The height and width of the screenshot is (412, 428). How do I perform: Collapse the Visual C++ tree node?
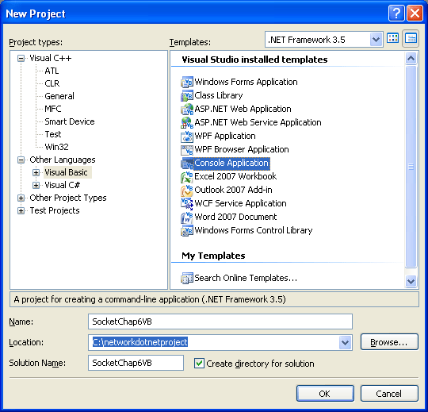point(21,58)
